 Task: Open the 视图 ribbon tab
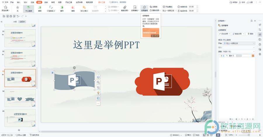pos(60,2)
